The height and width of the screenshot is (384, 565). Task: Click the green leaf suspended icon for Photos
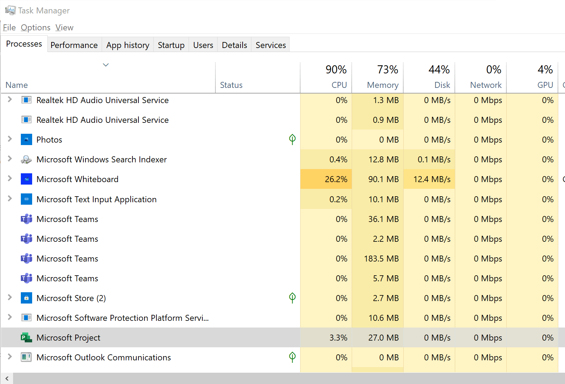point(292,139)
